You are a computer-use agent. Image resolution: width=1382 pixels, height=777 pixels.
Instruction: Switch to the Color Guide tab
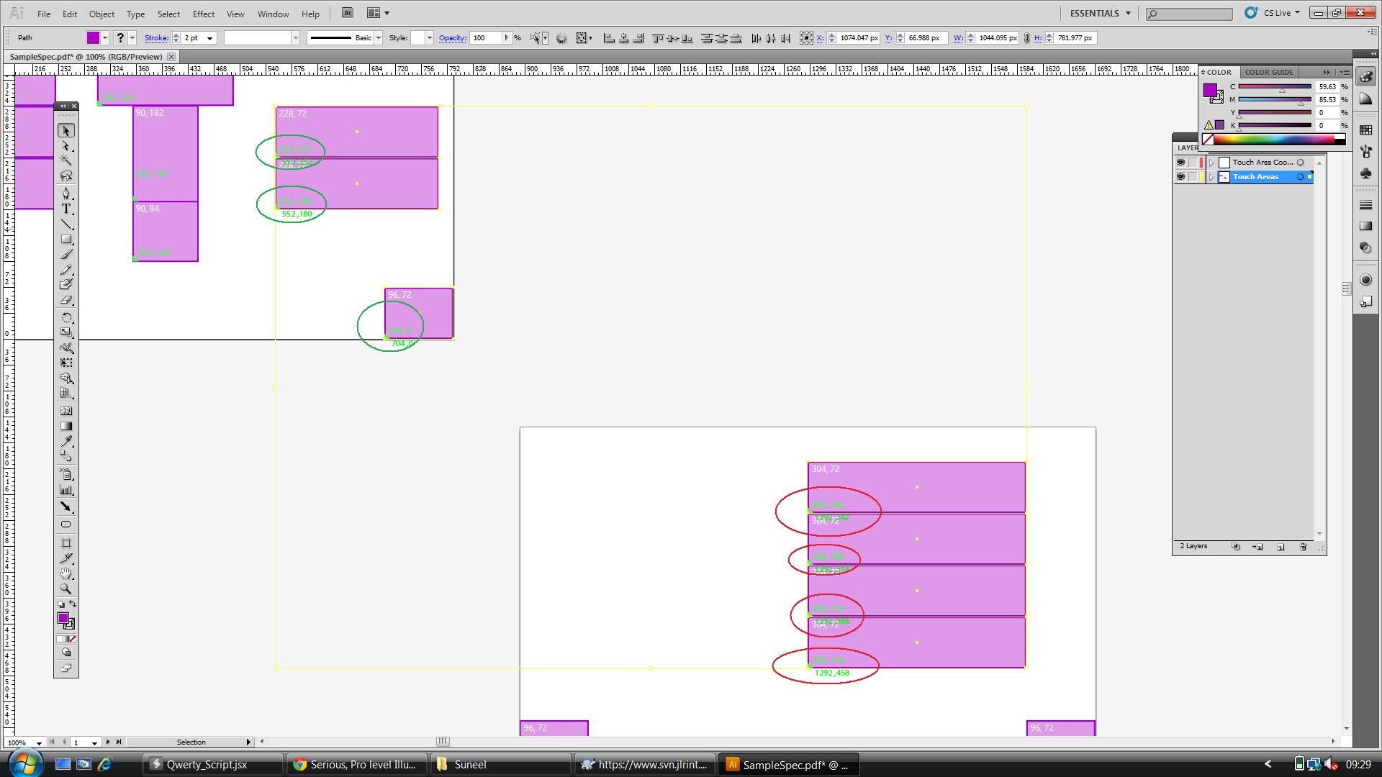(x=1269, y=72)
